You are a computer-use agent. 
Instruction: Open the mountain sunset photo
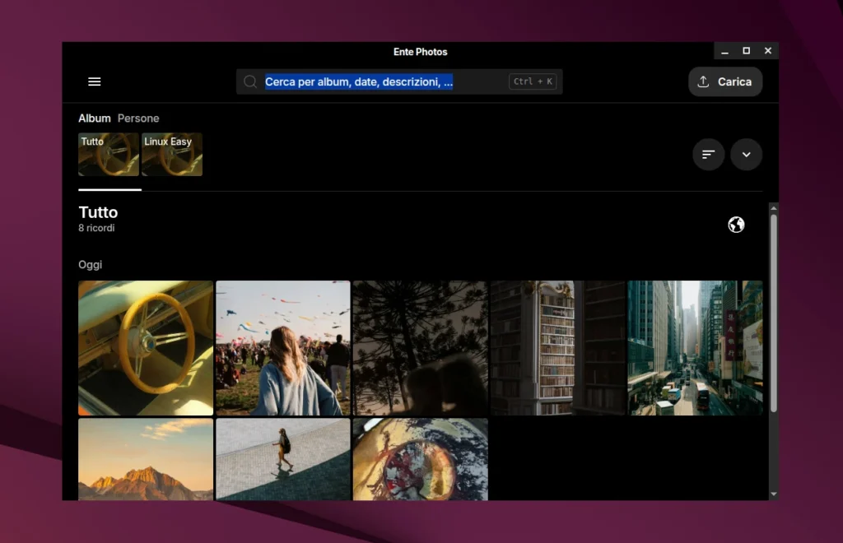pyautogui.click(x=146, y=459)
